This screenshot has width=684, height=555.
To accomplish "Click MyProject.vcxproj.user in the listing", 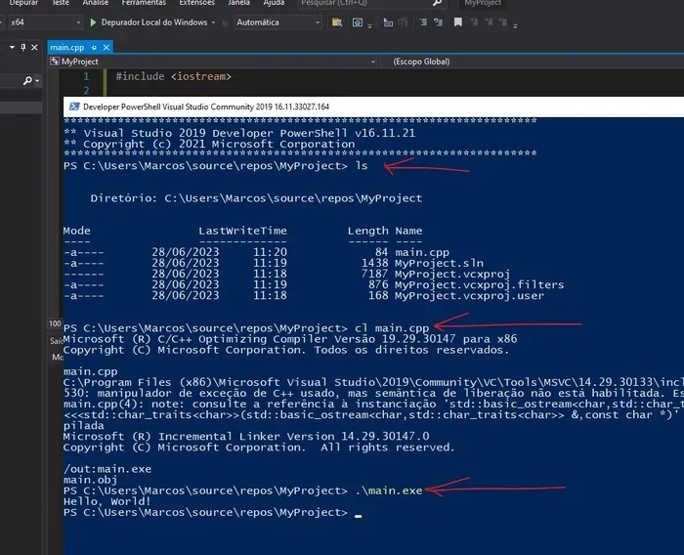I will click(x=469, y=296).
